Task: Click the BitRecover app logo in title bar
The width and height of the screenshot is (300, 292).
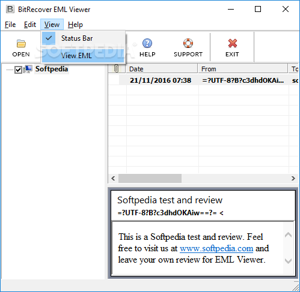Action: [x=10, y=9]
